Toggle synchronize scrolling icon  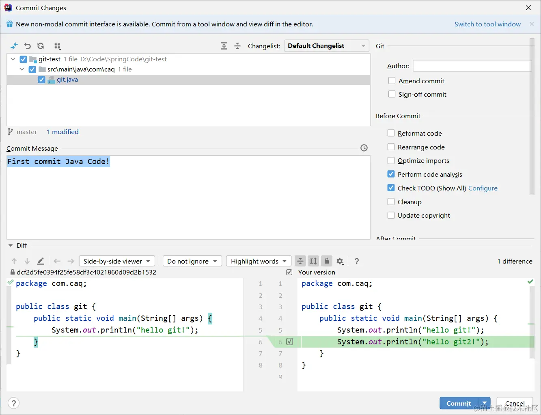313,261
